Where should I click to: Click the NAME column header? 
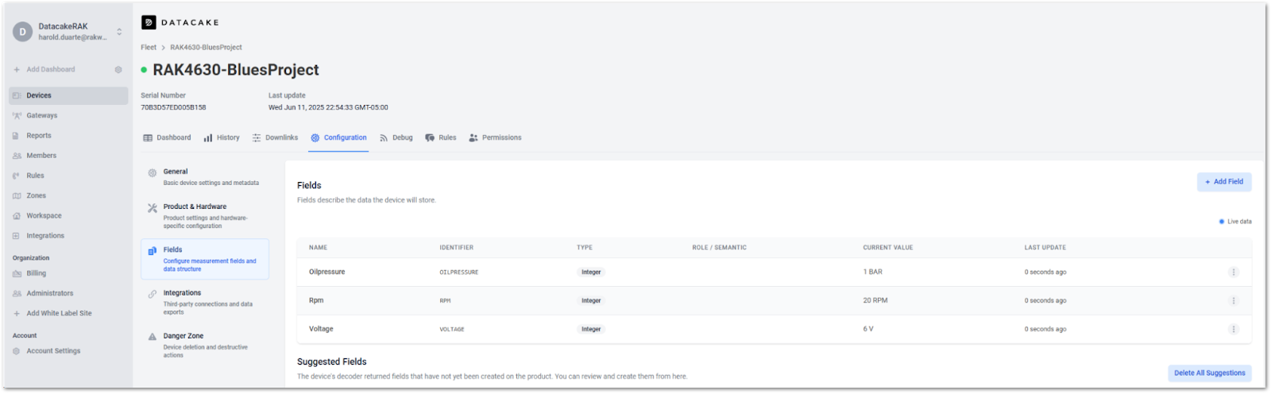click(x=318, y=248)
